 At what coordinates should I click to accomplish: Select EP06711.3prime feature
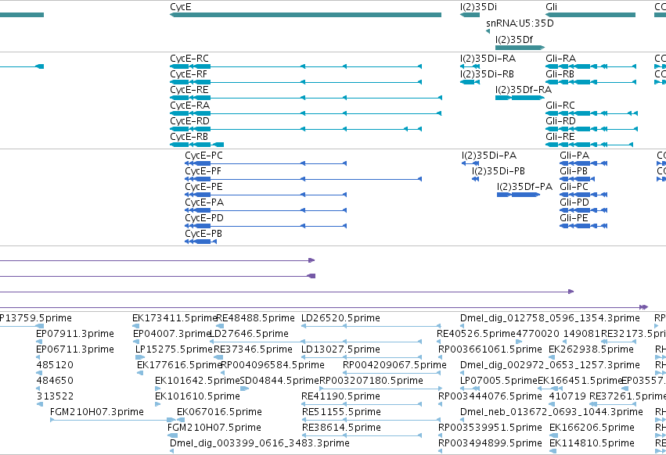75,349
